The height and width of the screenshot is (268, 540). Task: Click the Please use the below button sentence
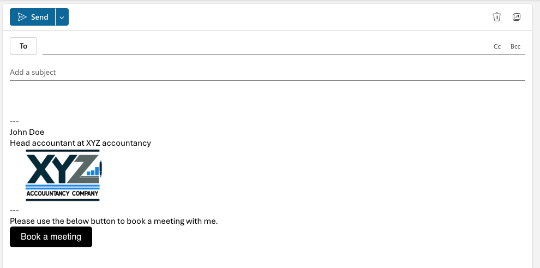(x=113, y=221)
